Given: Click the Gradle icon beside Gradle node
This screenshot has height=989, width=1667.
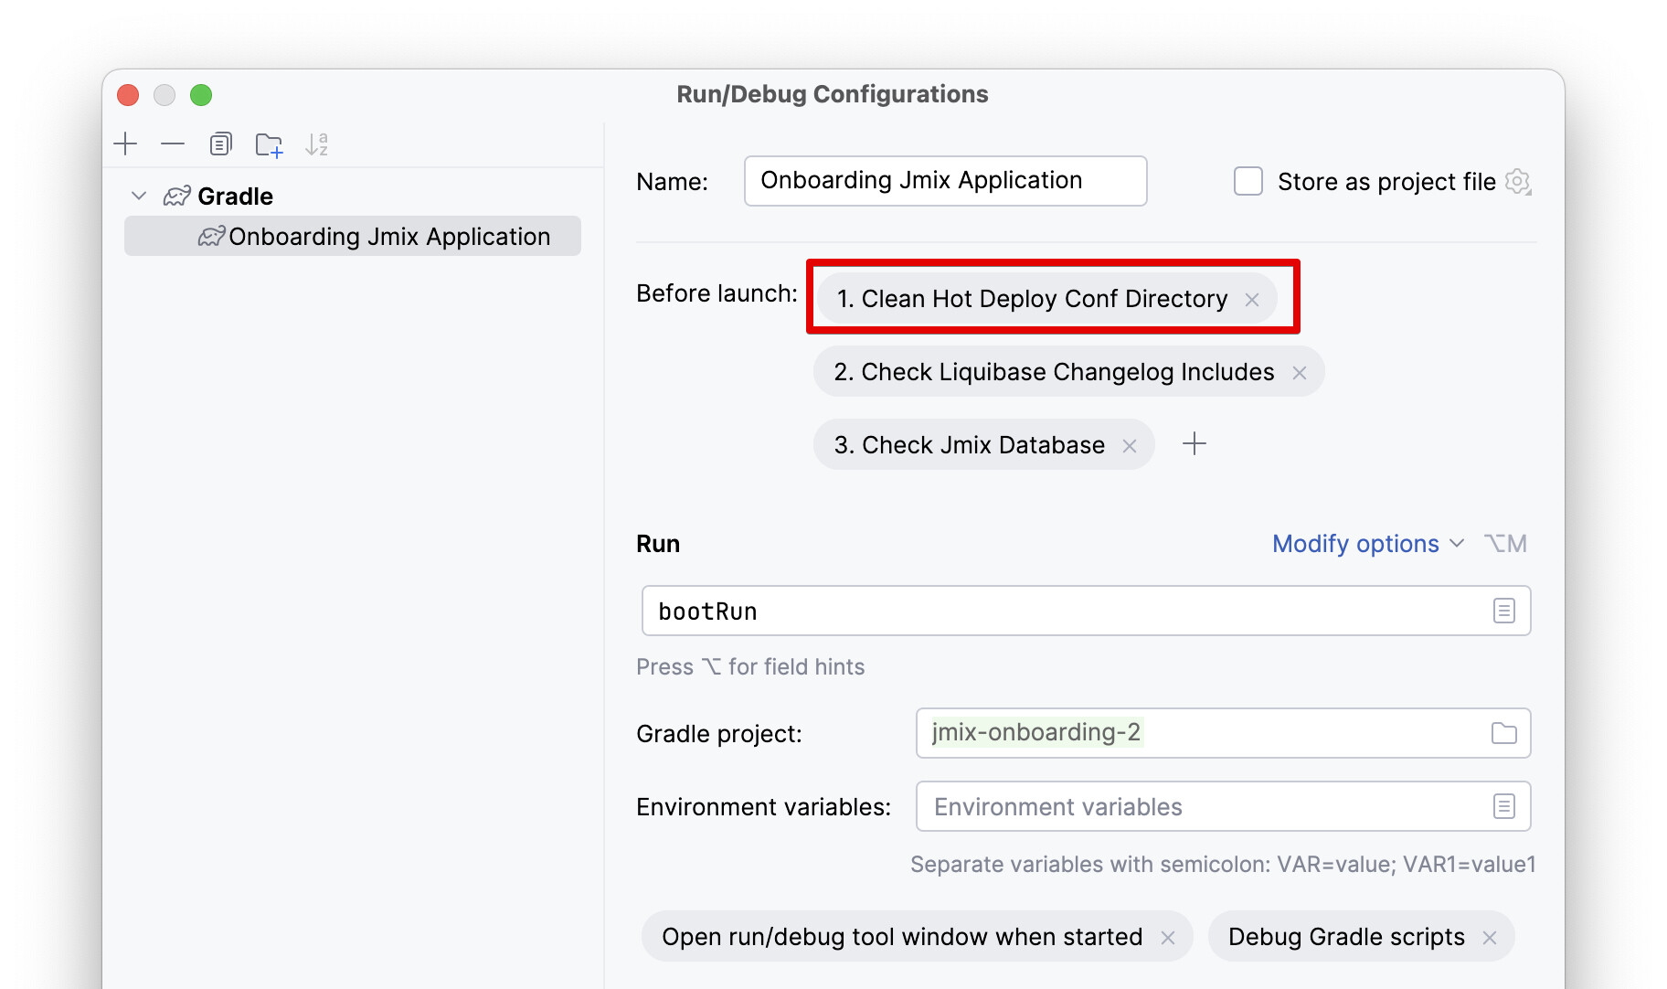Looking at the screenshot, I should click(176, 196).
